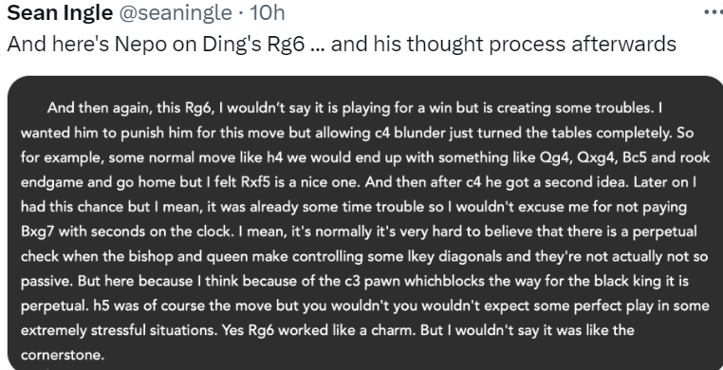Viewport: 723px width, 370px height.
Task: Open Sean Ingle's profile via display name
Action: click(60, 12)
